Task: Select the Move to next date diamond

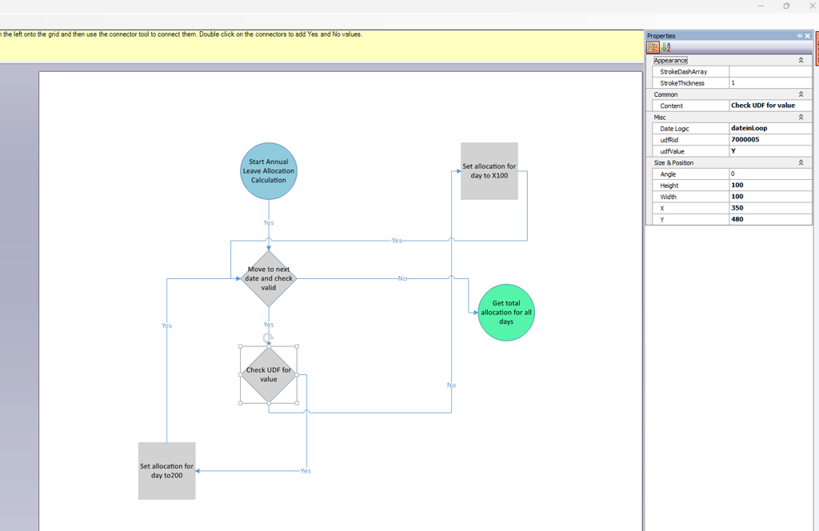Action: pyautogui.click(x=269, y=279)
